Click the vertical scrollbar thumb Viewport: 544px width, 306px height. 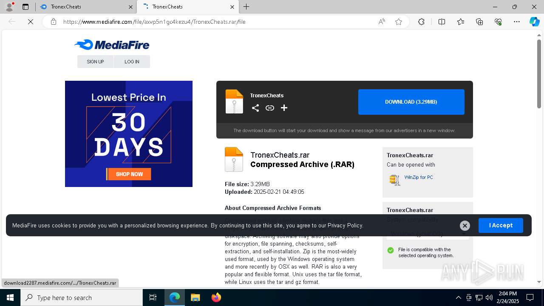[x=539, y=73]
